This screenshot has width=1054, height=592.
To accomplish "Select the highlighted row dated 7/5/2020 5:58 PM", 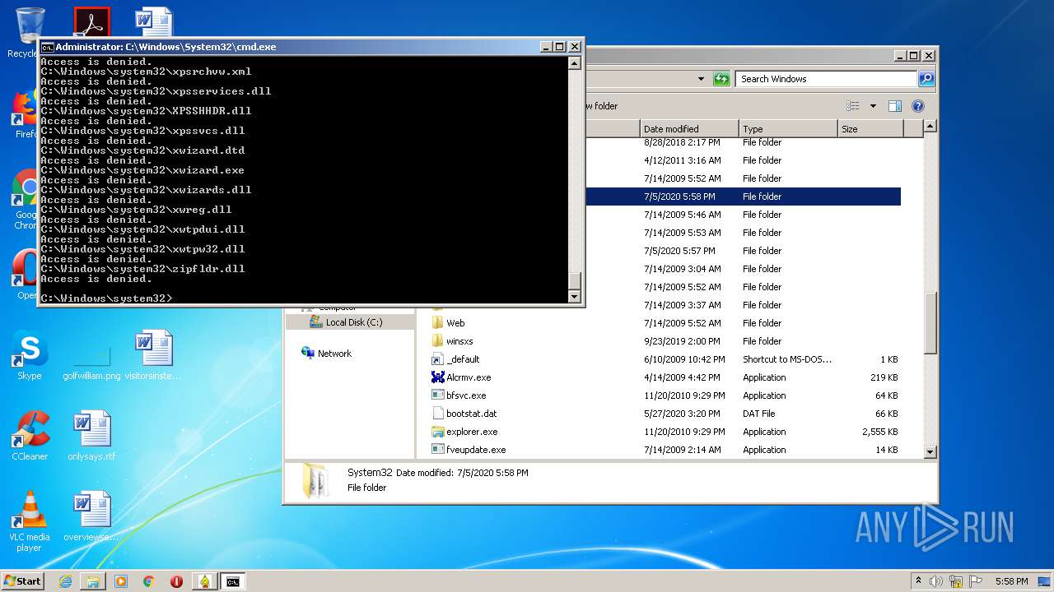I will [743, 197].
